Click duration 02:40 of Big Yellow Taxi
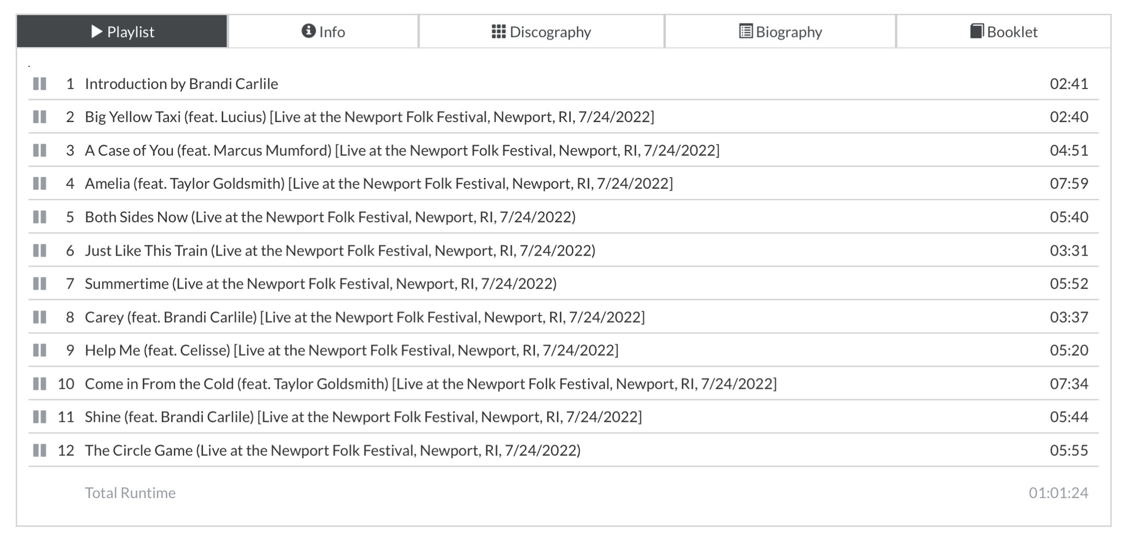 (x=1069, y=116)
